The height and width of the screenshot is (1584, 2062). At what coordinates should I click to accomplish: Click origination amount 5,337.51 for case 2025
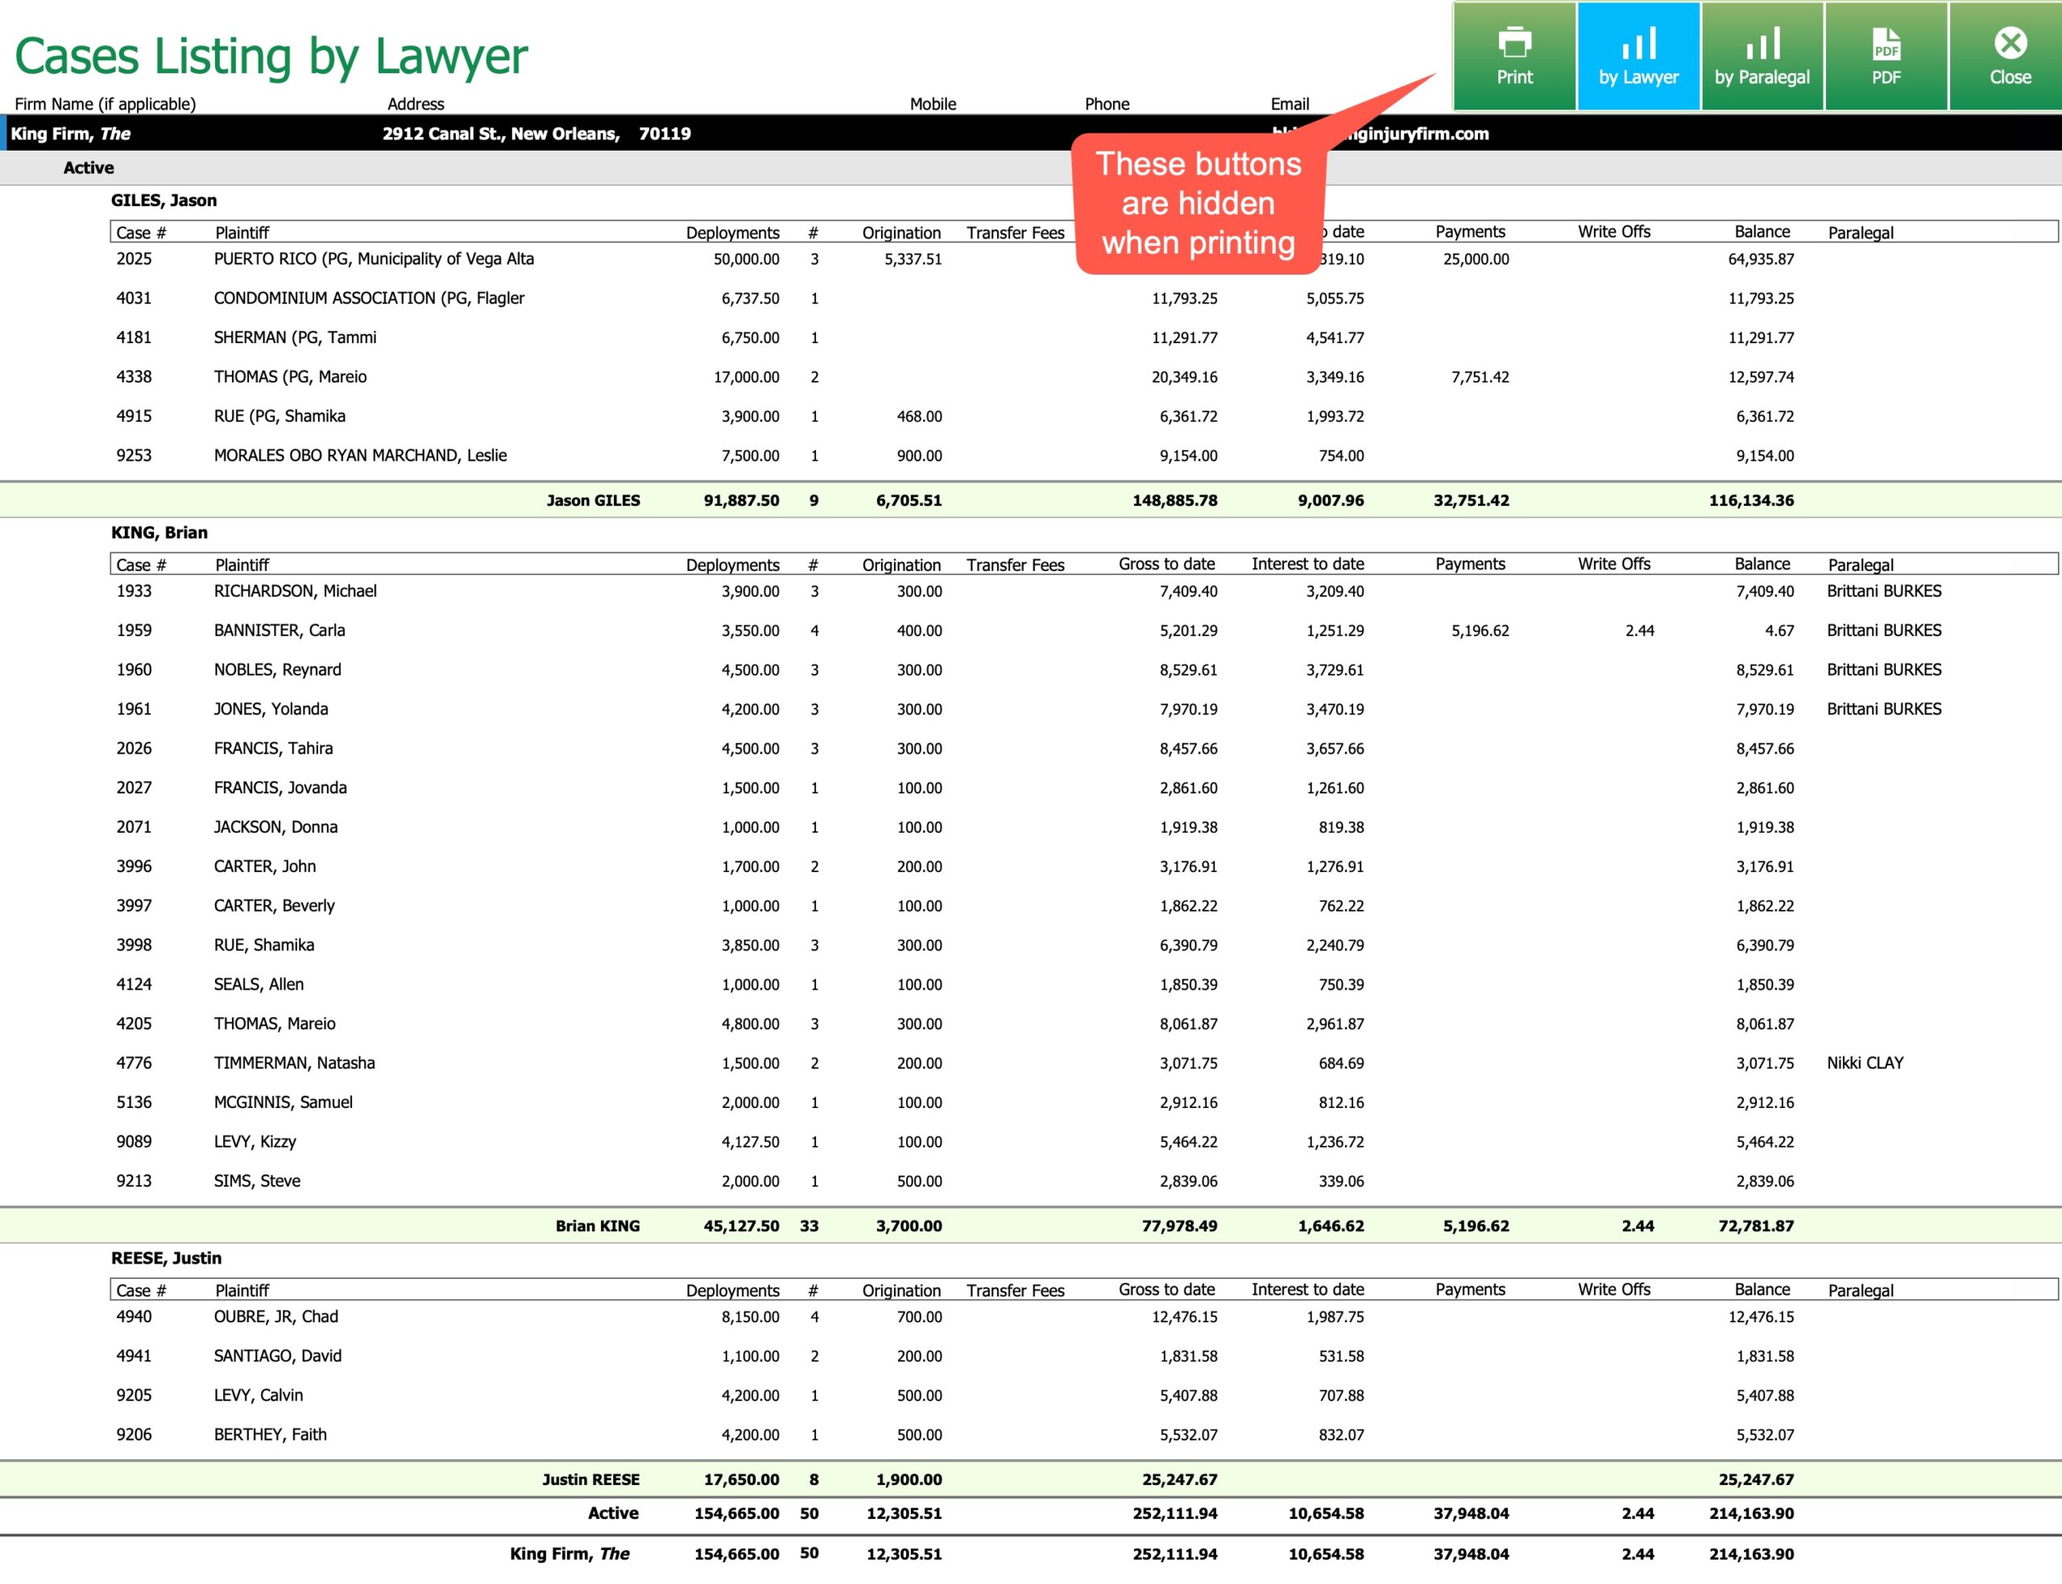[x=913, y=259]
